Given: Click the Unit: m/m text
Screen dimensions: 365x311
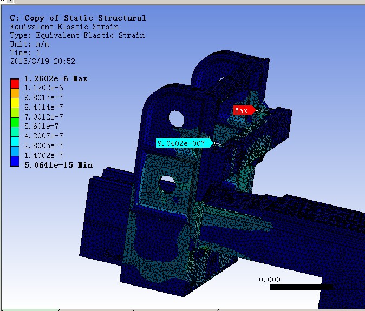Looking at the screenshot, I should click(30, 44).
